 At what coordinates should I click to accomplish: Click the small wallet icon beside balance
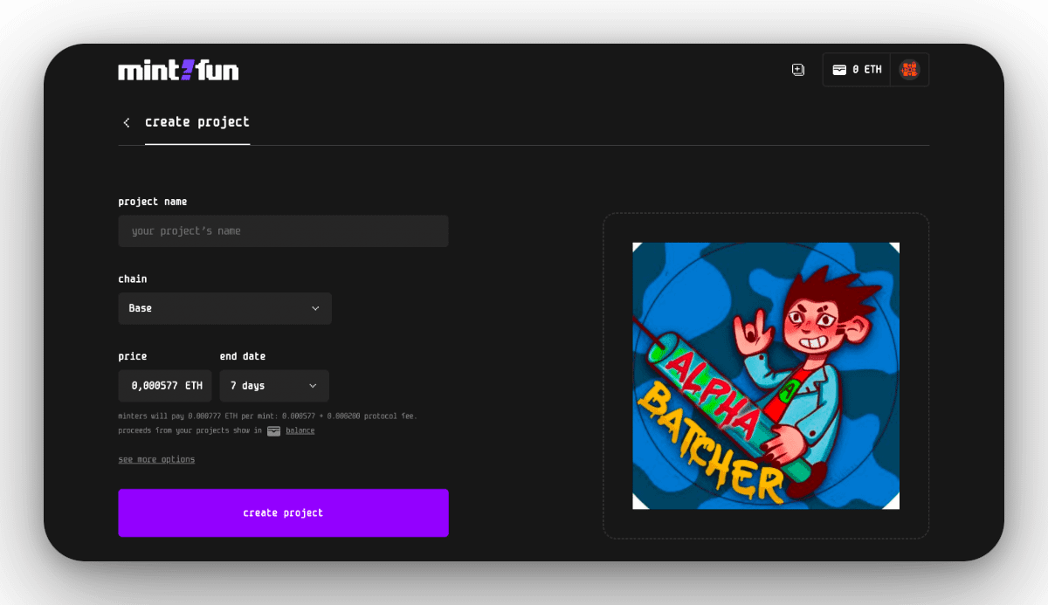[274, 430]
